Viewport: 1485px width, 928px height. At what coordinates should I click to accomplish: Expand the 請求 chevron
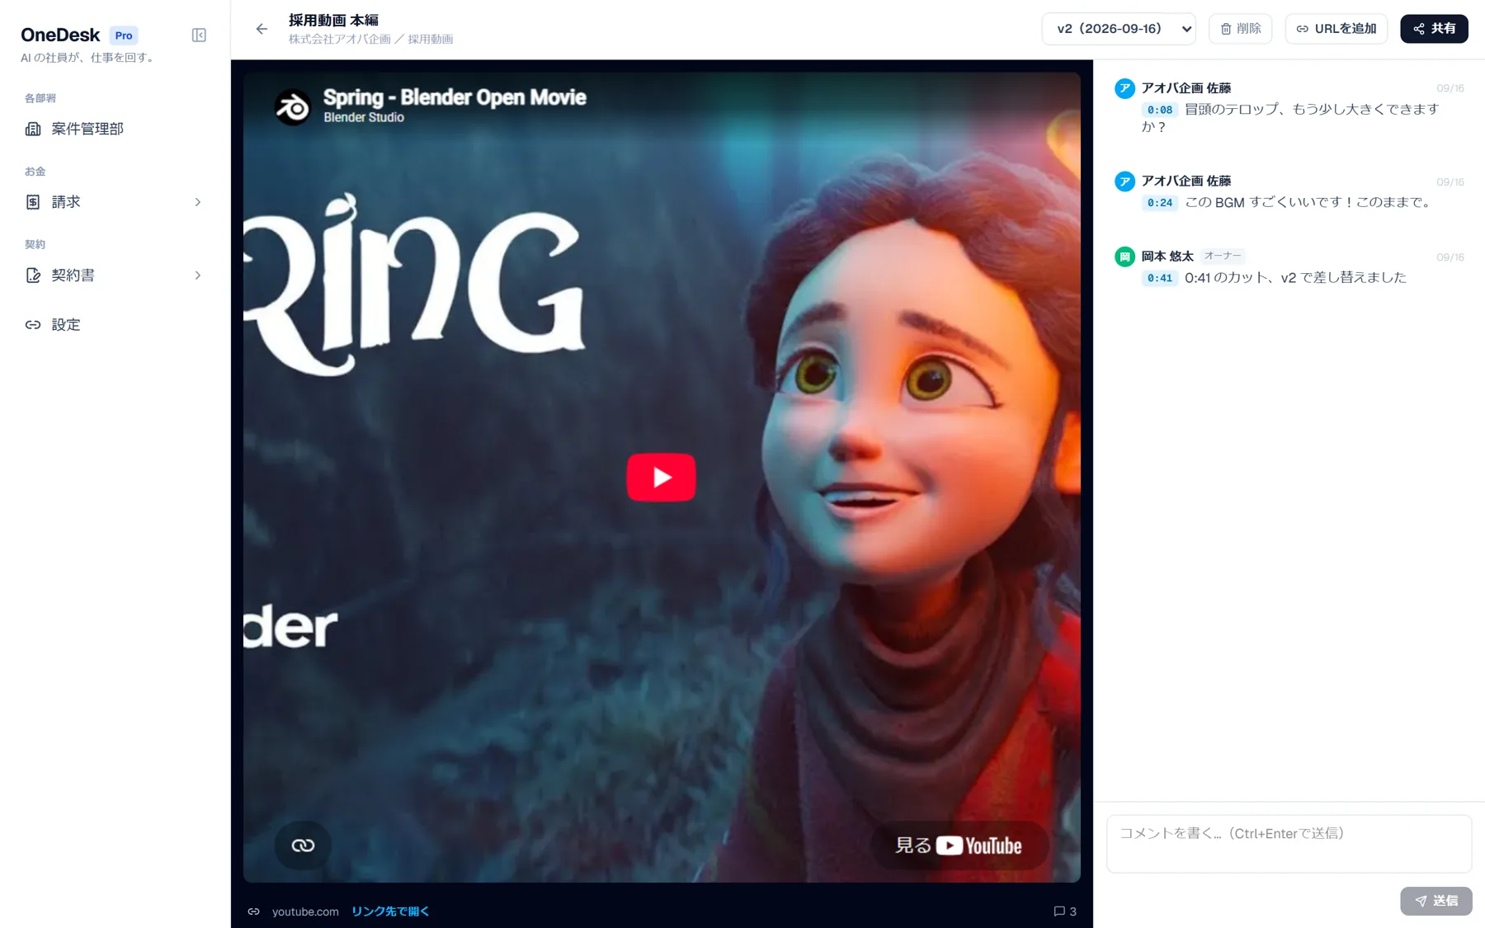[x=198, y=202]
